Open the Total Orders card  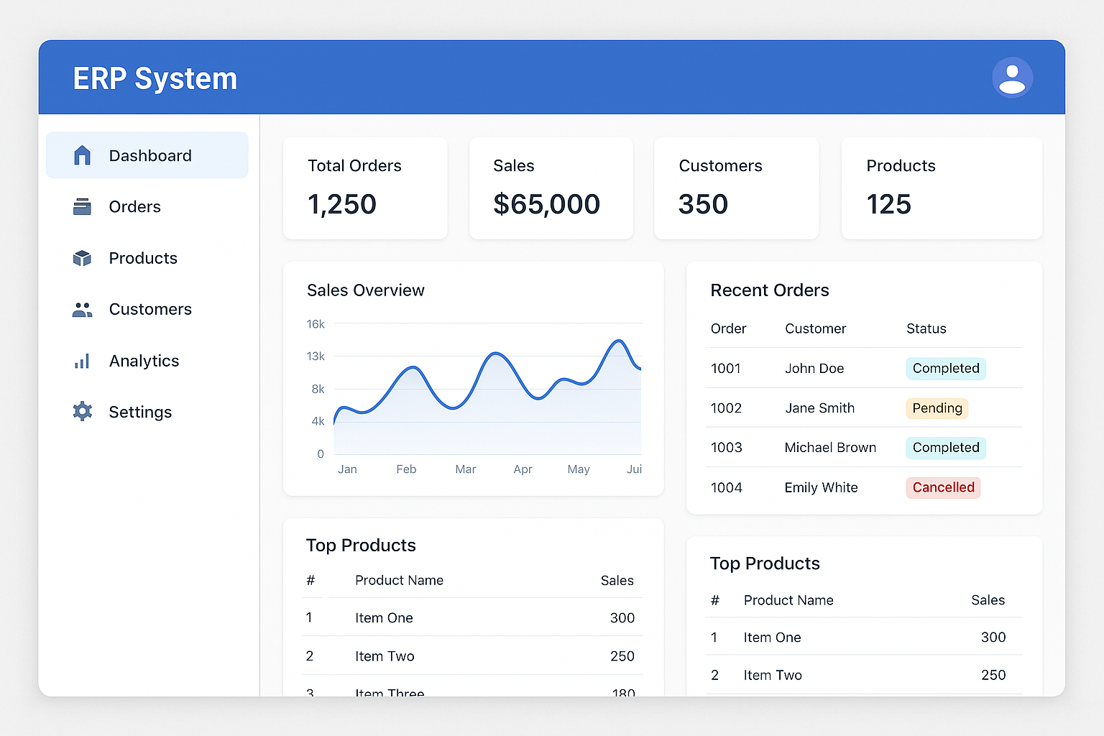tap(365, 188)
